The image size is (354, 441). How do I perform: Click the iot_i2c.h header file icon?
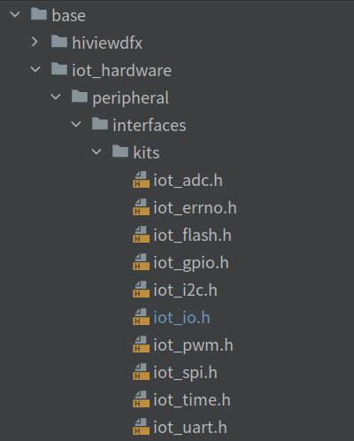coord(141,290)
